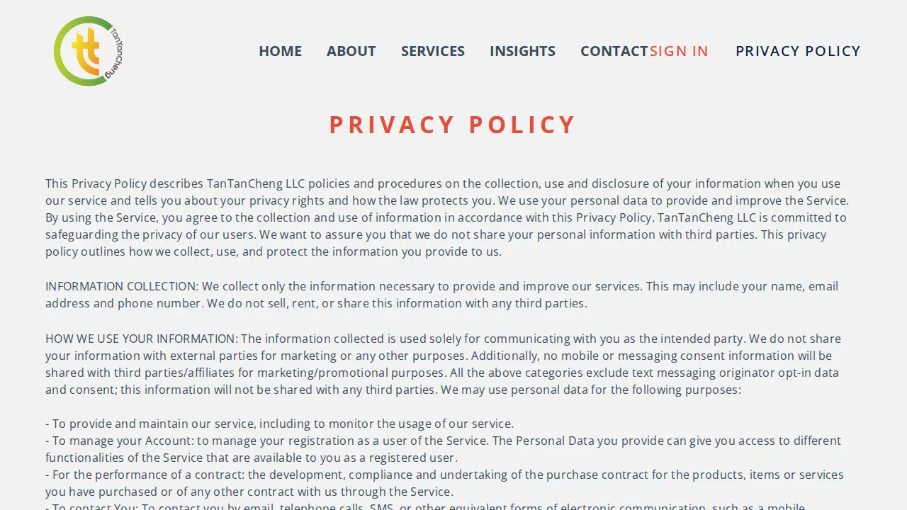Click the 'To provide and maintain our service' bullet

click(279, 424)
